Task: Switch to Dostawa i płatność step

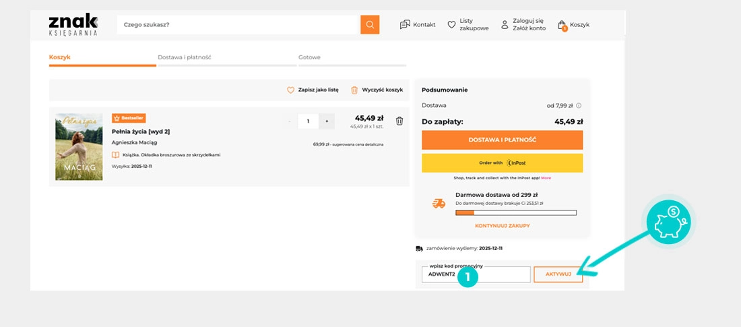Action: click(x=185, y=58)
